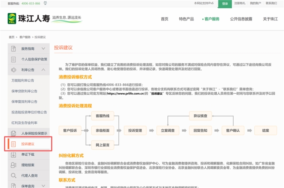284x188 pixels.
Task: Click the 保单查询 sidebar icon
Action: [14, 186]
